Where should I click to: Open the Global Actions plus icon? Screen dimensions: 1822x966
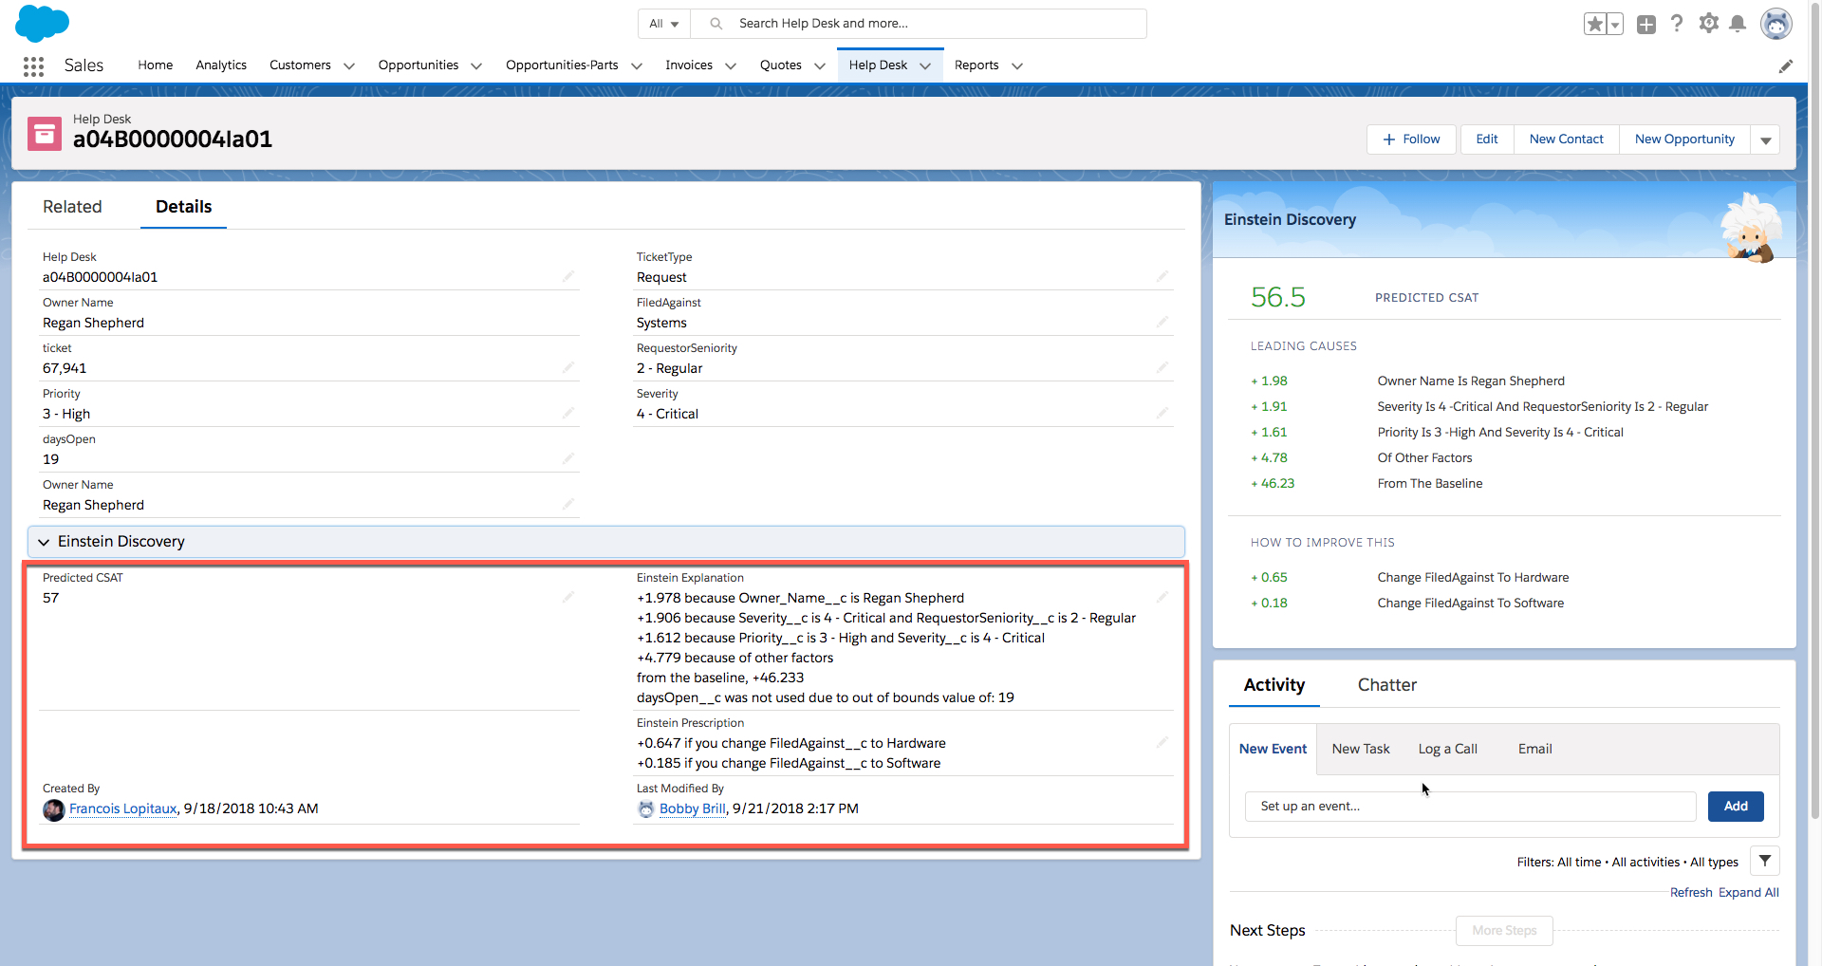pos(1646,25)
